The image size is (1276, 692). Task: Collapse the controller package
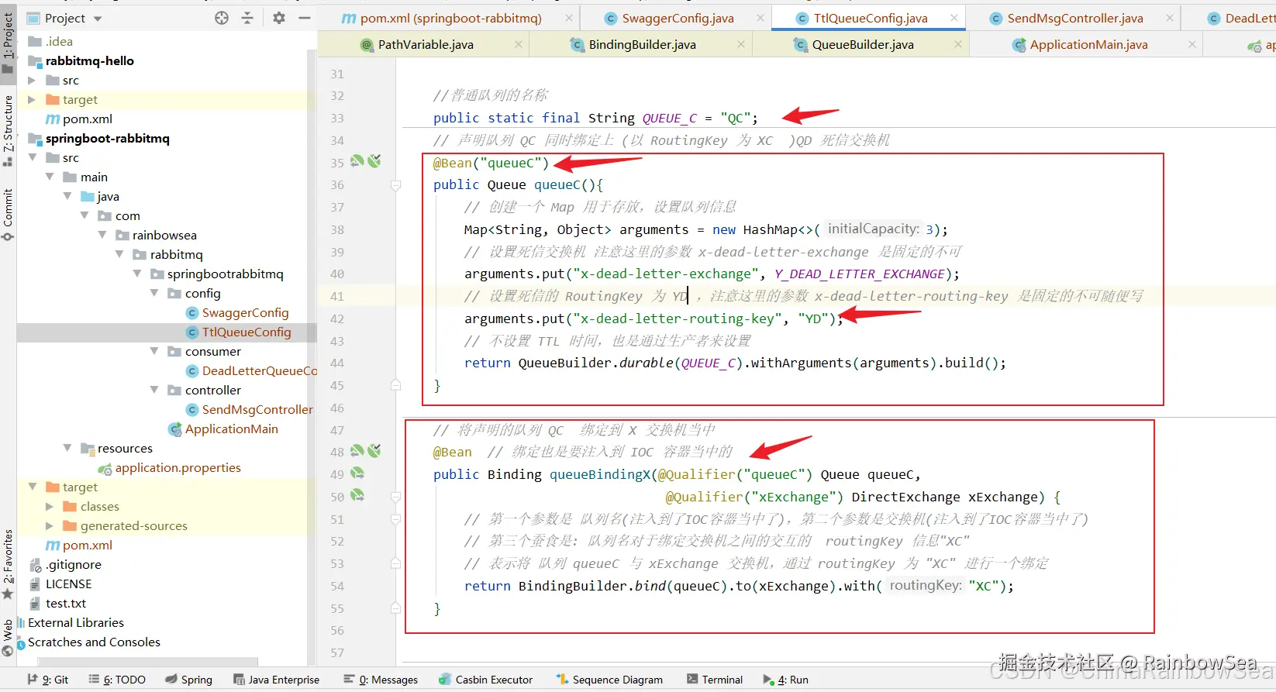[154, 390]
